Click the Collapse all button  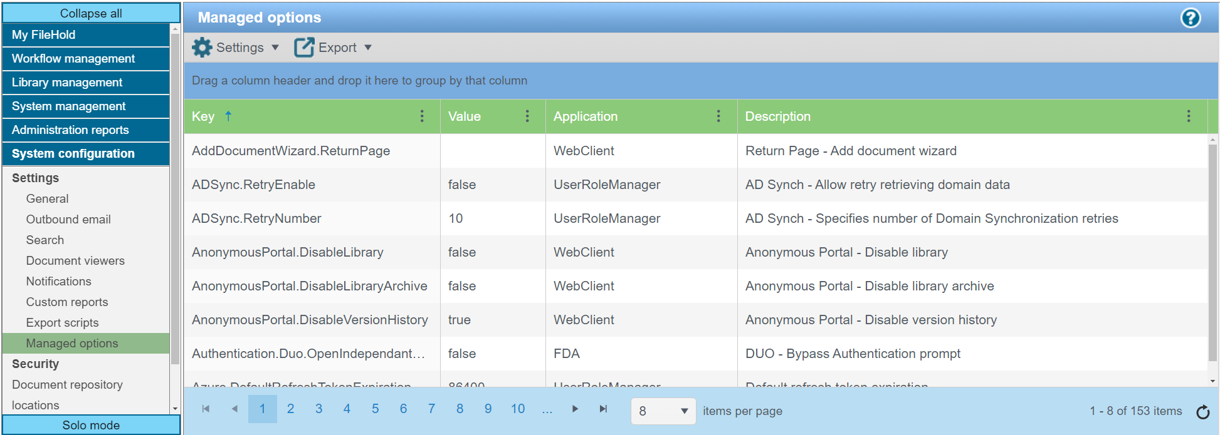[91, 13]
